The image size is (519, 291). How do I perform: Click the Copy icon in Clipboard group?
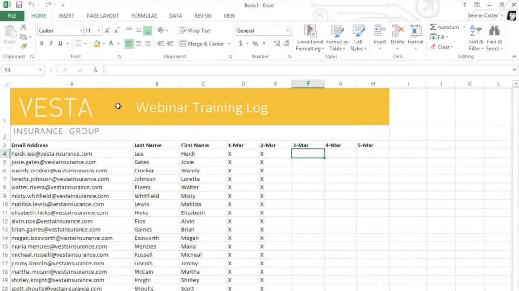click(23, 37)
